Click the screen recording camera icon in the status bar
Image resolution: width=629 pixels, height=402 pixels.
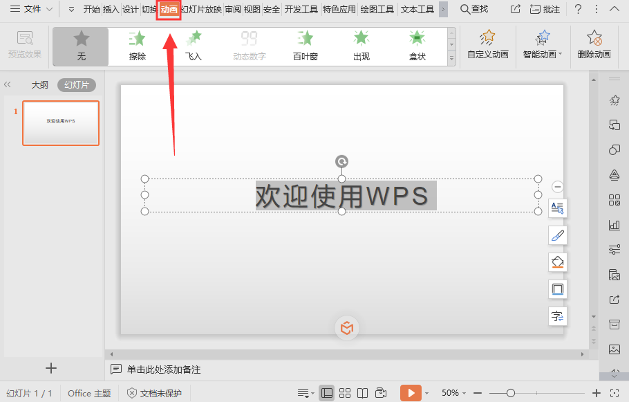tap(381, 393)
